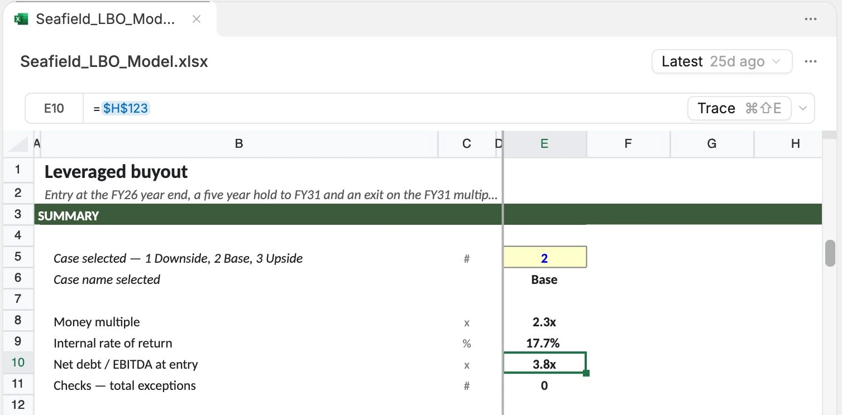
Task: Open the Latest version dropdown
Action: click(x=722, y=61)
